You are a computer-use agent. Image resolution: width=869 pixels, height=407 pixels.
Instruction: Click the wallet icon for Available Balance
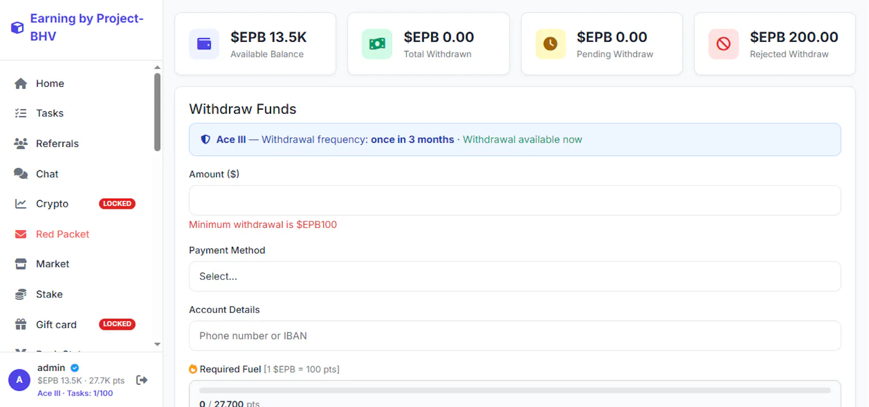pos(204,44)
